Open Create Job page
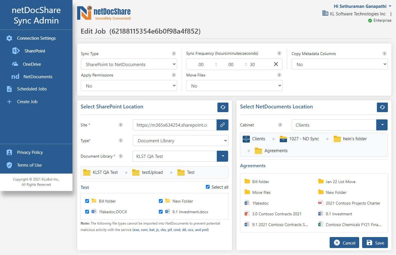This screenshot has width=396, height=255. point(27,102)
